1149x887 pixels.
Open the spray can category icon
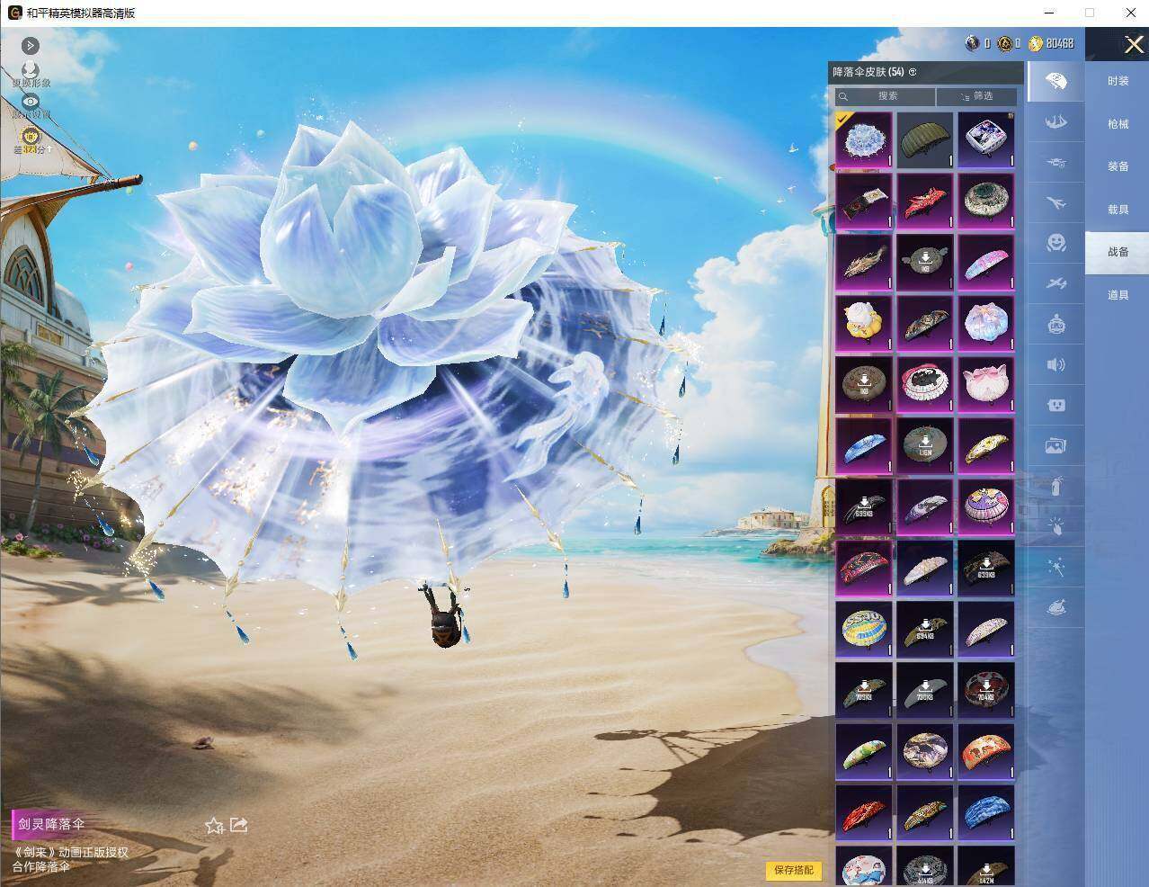pyautogui.click(x=1055, y=486)
